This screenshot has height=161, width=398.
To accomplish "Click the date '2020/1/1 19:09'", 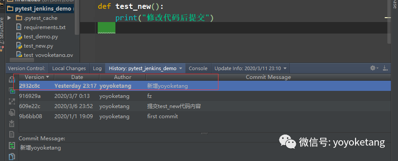I will [x=73, y=116].
